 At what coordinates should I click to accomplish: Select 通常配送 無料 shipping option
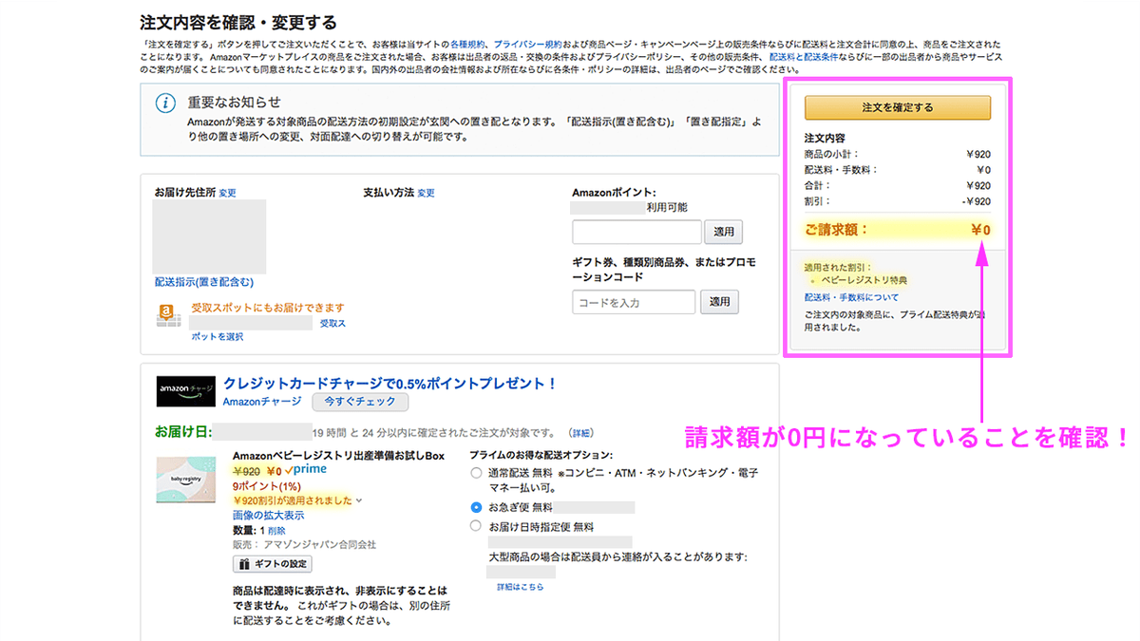[x=476, y=473]
